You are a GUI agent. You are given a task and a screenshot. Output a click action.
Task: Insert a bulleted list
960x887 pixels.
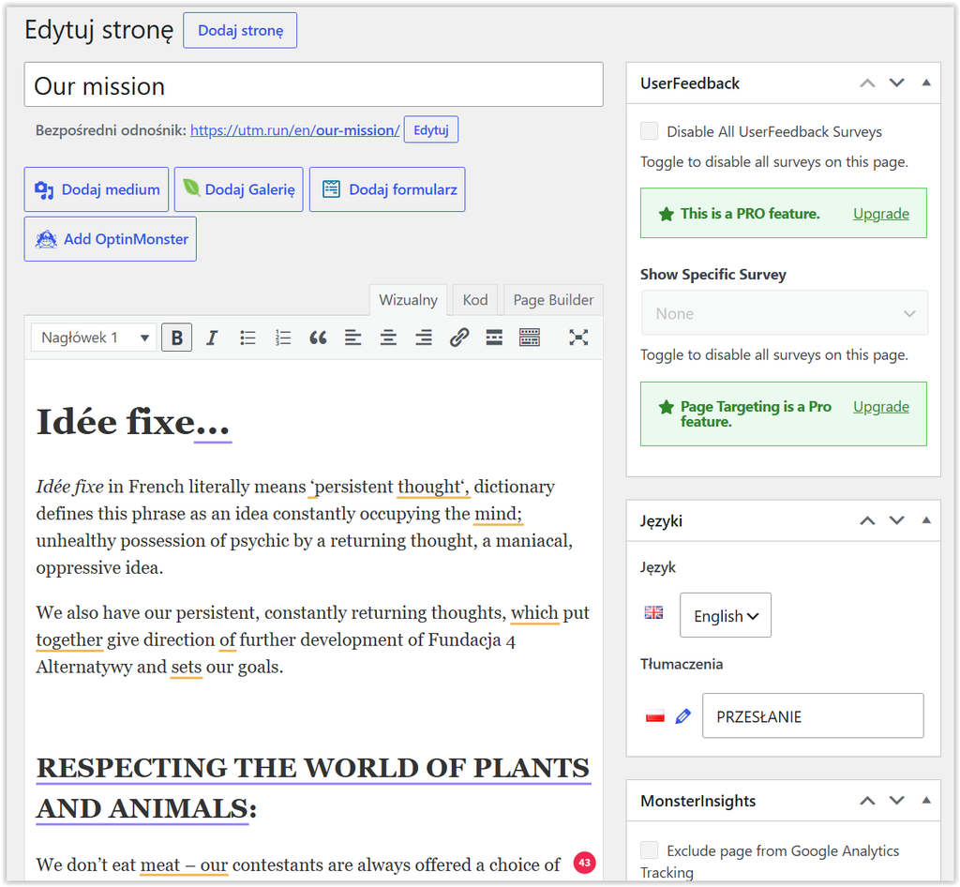click(247, 338)
